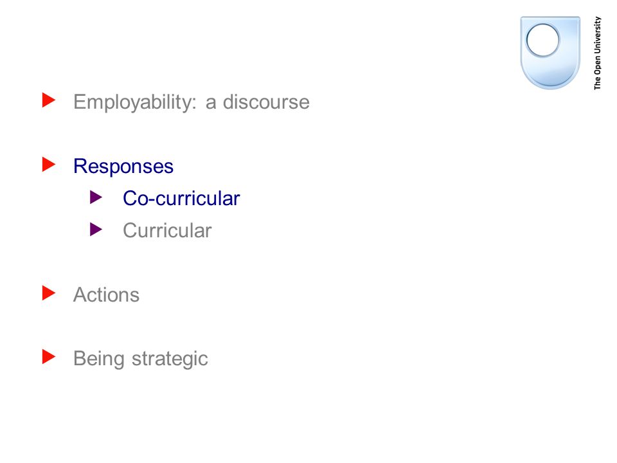The height and width of the screenshot is (463, 617).
Task: Click the highlighted 'Responses' heading
Action: tap(123, 167)
